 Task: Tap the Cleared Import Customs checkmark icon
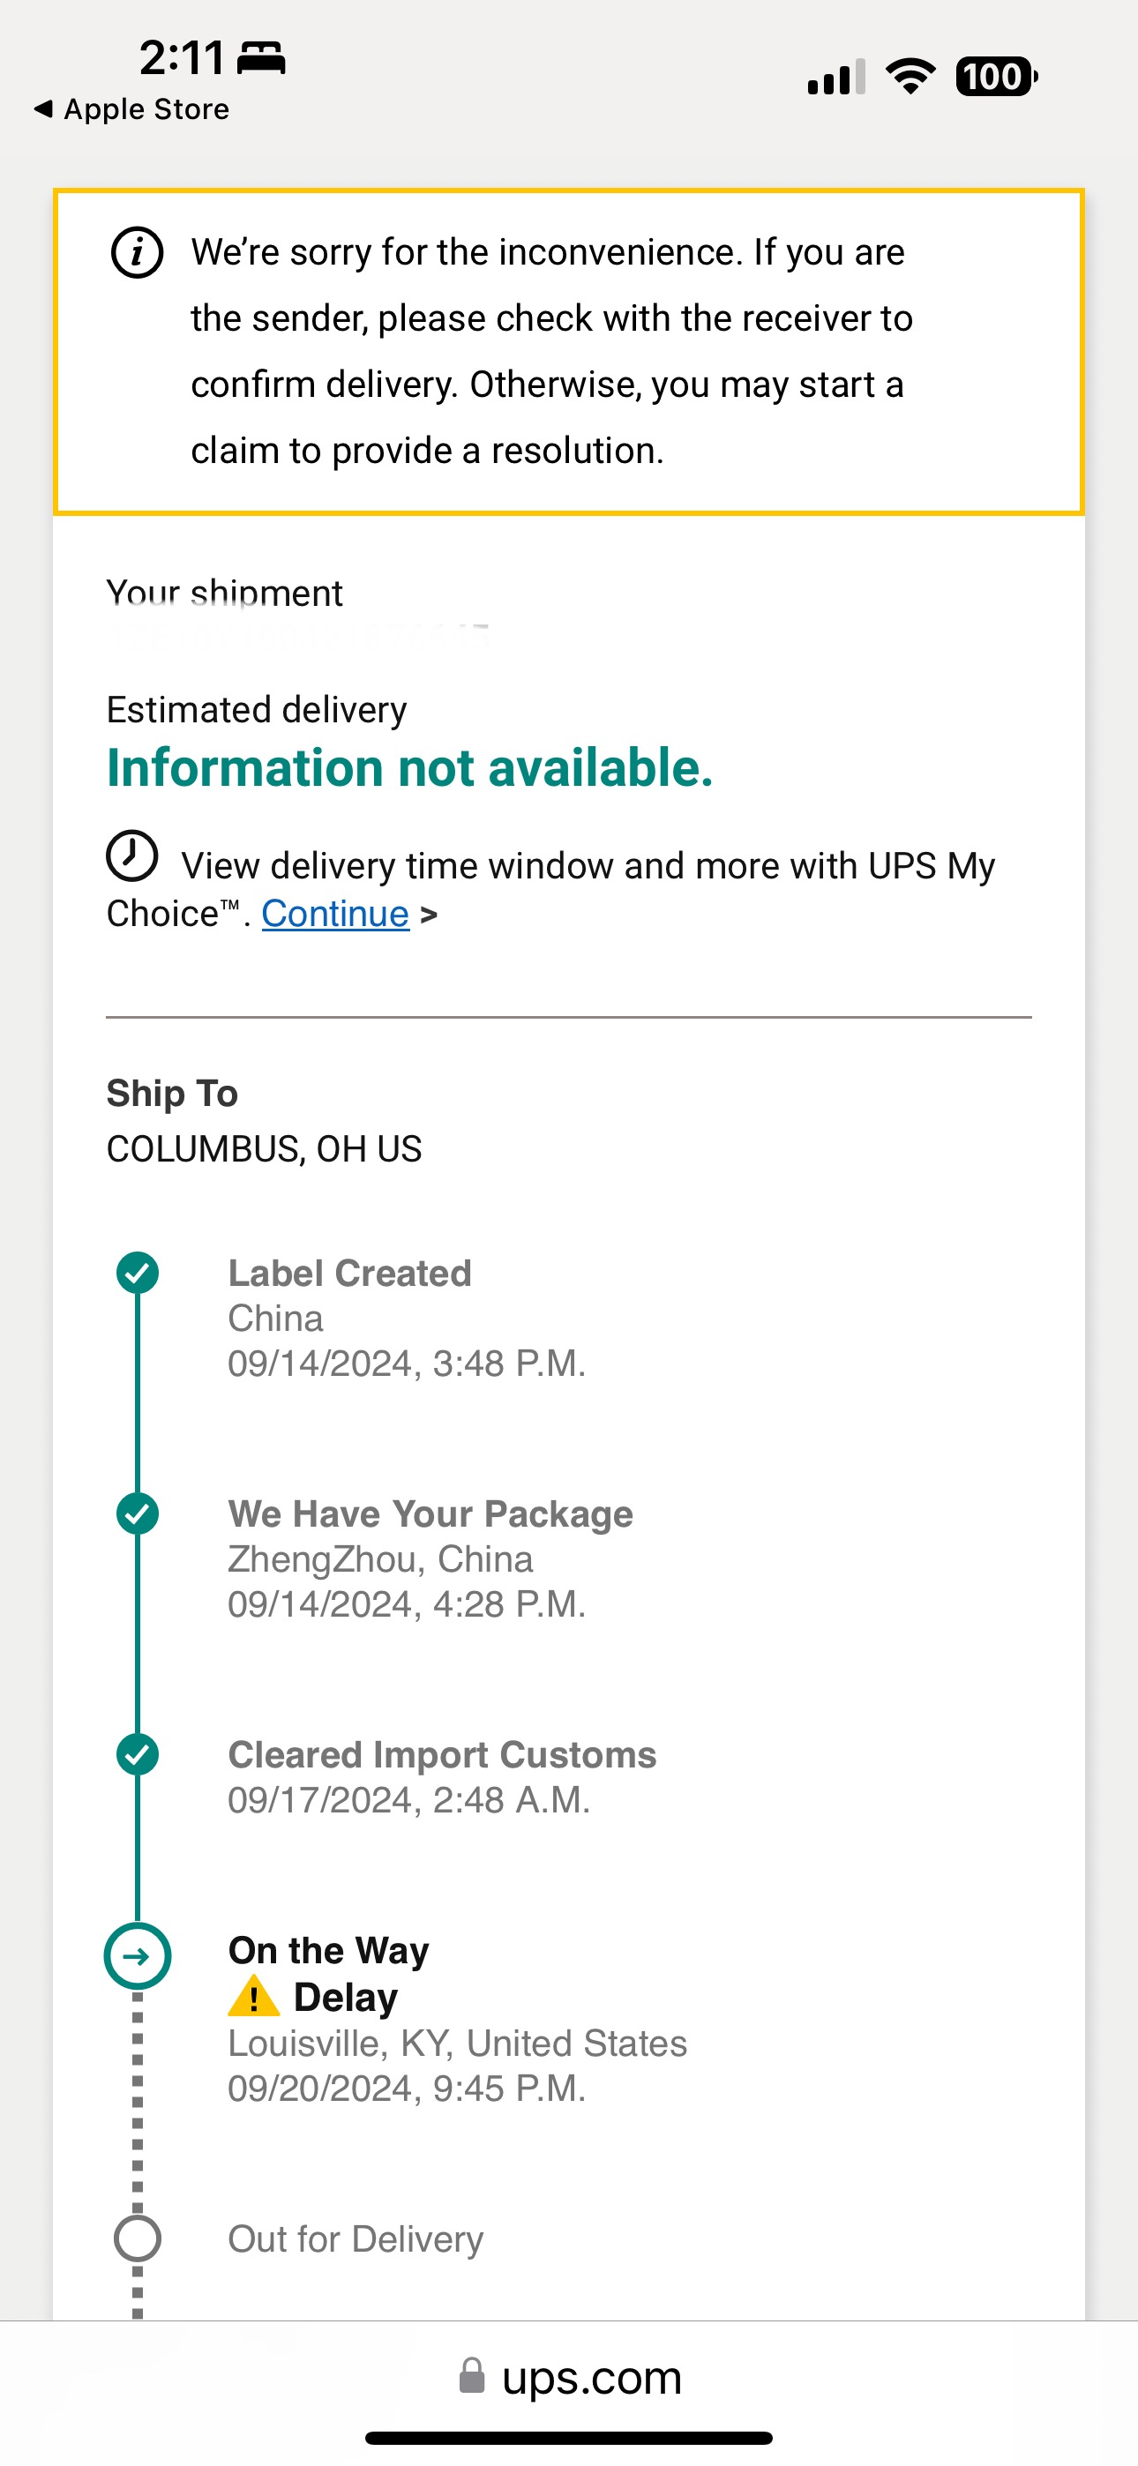[138, 1753]
